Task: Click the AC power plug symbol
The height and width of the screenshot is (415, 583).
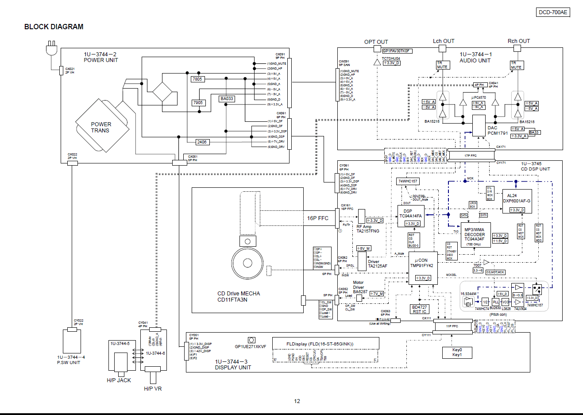Action: click(52, 48)
